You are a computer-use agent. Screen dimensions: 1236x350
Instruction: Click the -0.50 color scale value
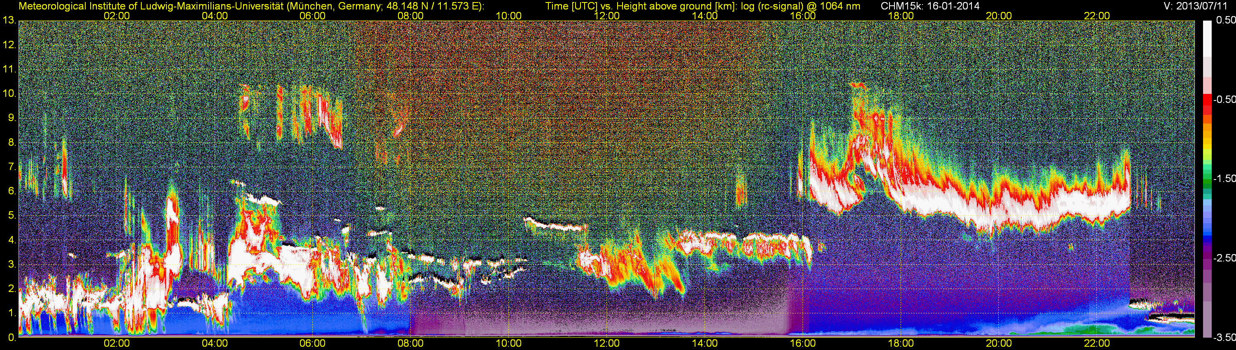coord(1224,99)
